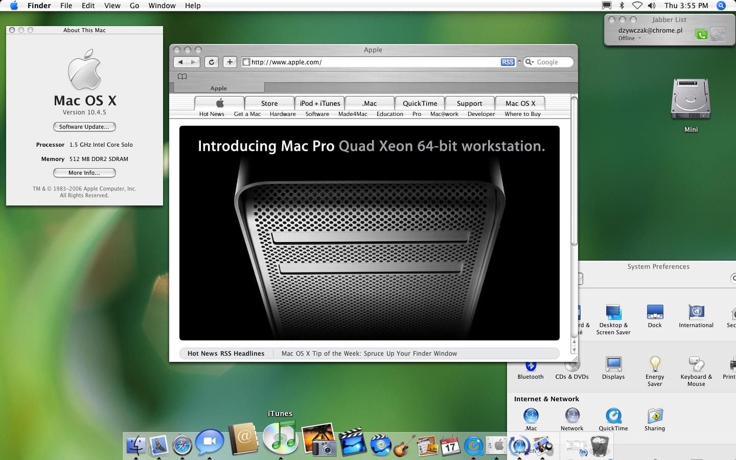Viewport: 736px width, 460px height.
Task: Click the RSS button in address bar
Action: (x=508, y=62)
